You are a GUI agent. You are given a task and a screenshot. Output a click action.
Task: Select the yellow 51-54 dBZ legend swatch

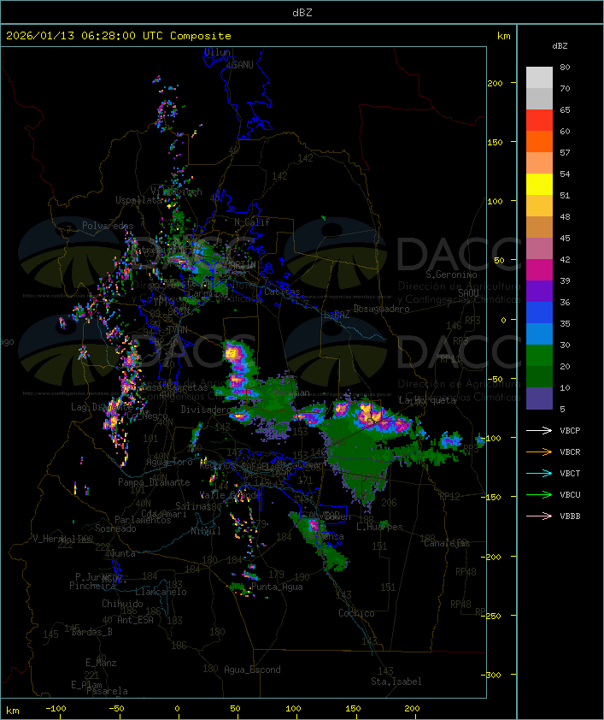(539, 184)
